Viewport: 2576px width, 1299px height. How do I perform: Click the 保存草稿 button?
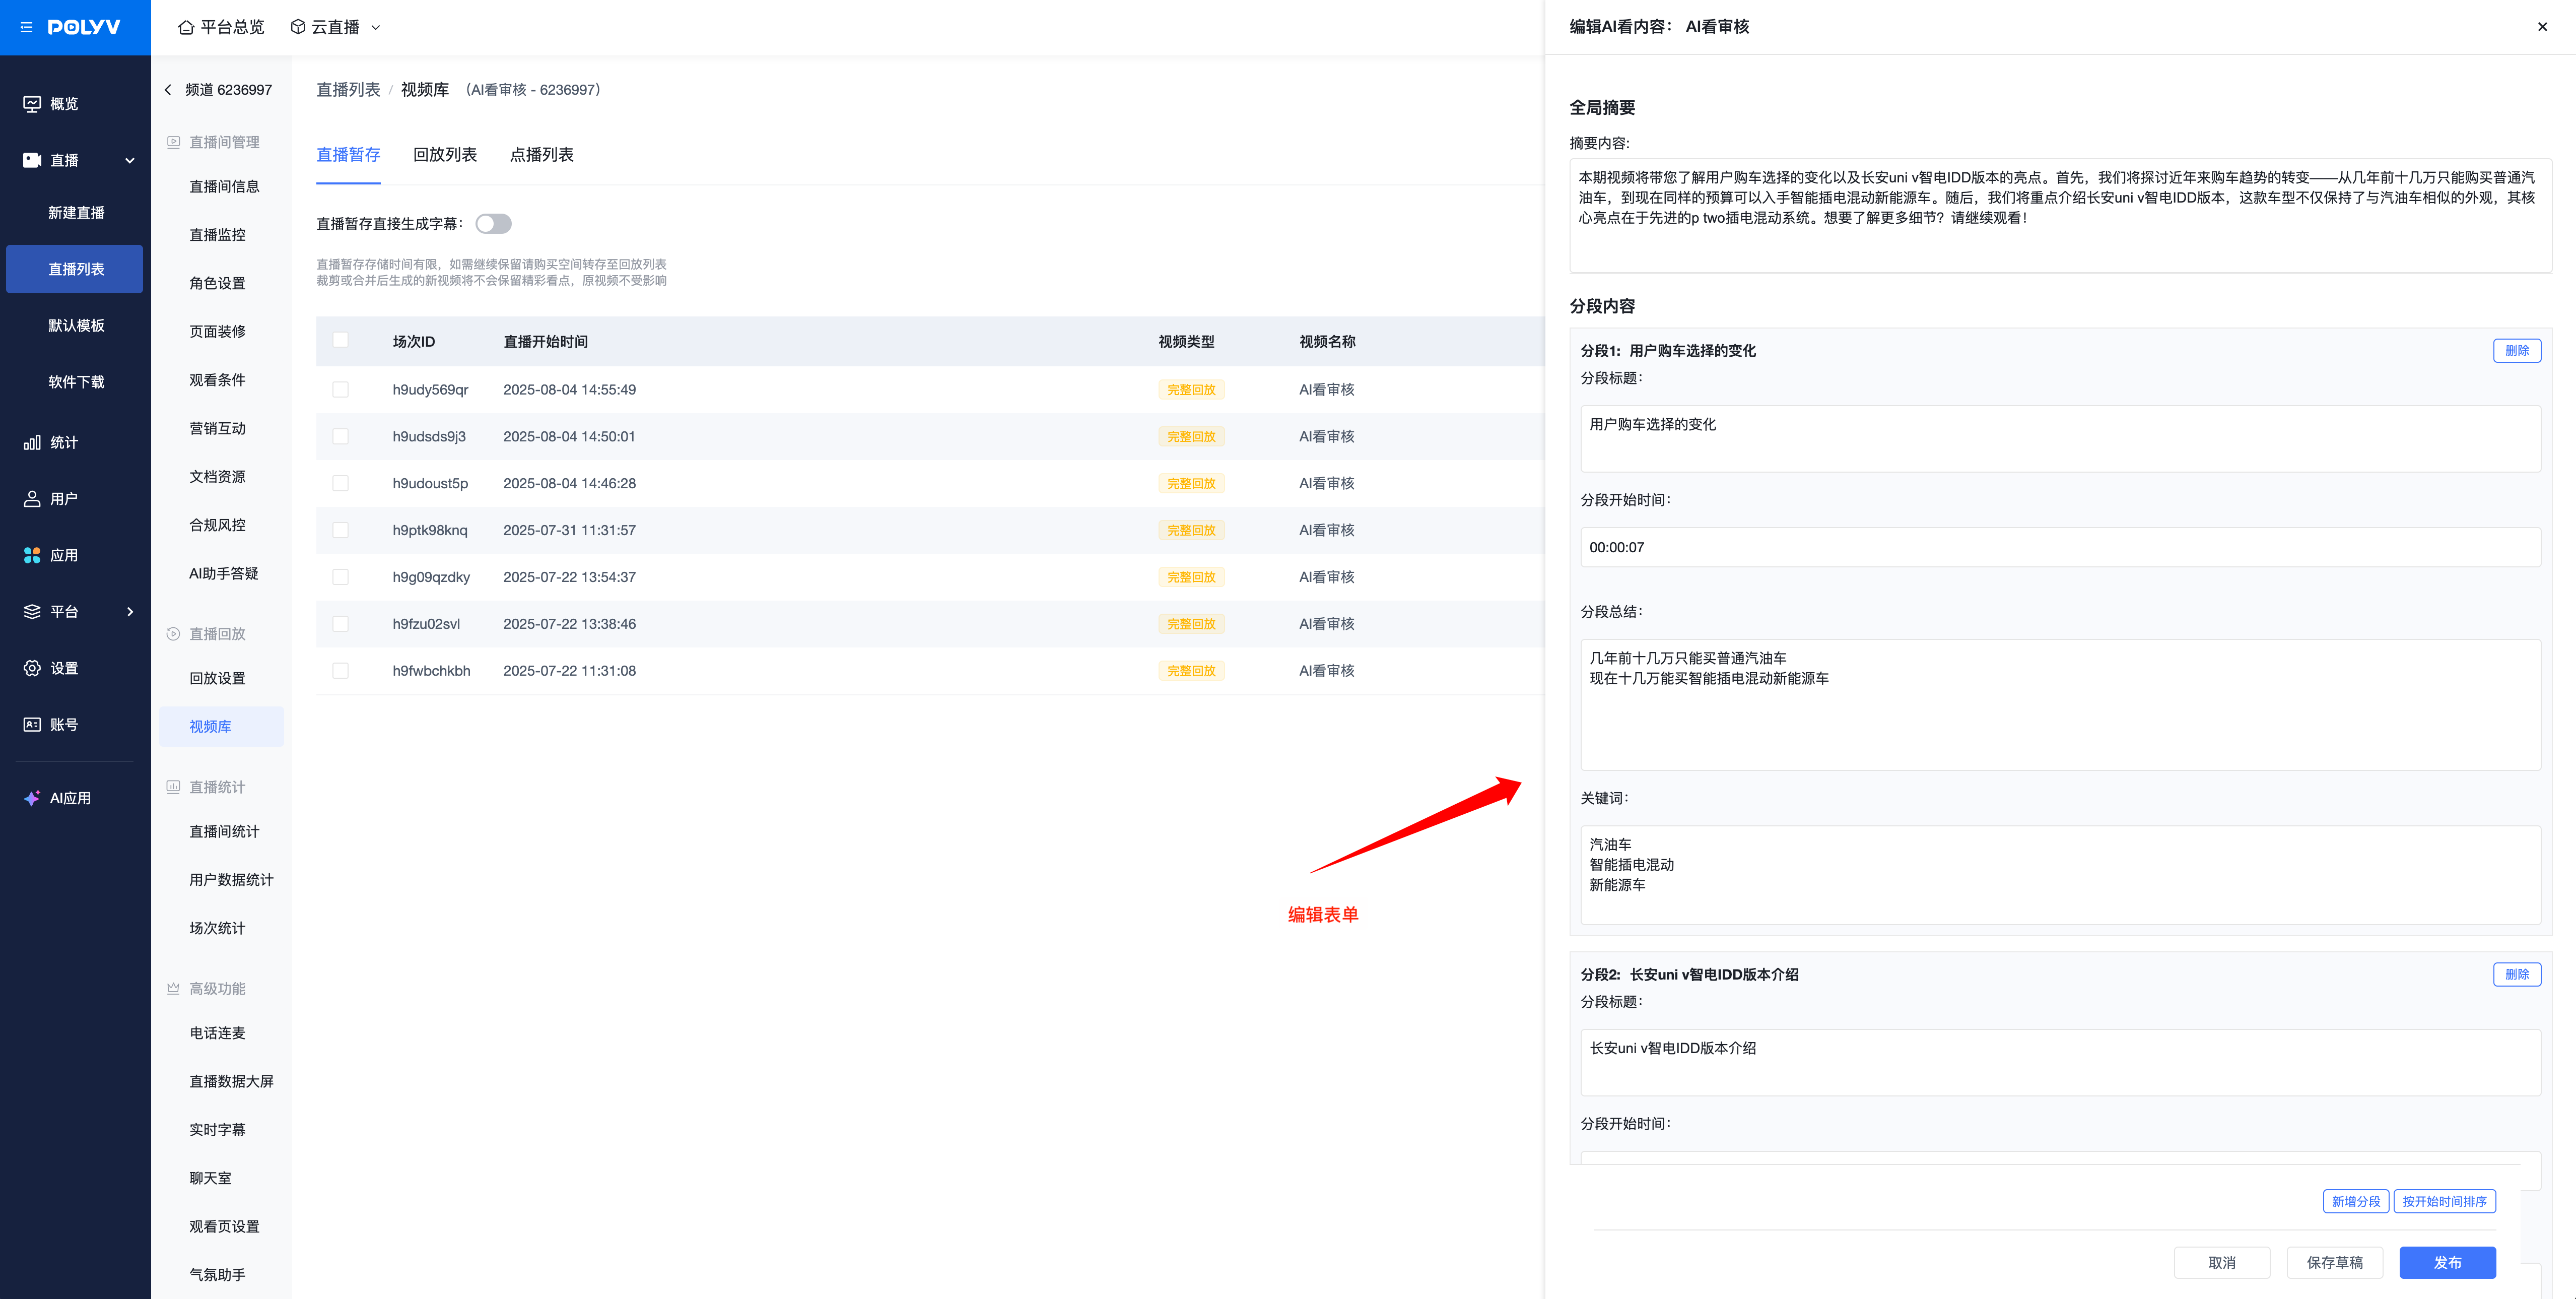point(2335,1263)
